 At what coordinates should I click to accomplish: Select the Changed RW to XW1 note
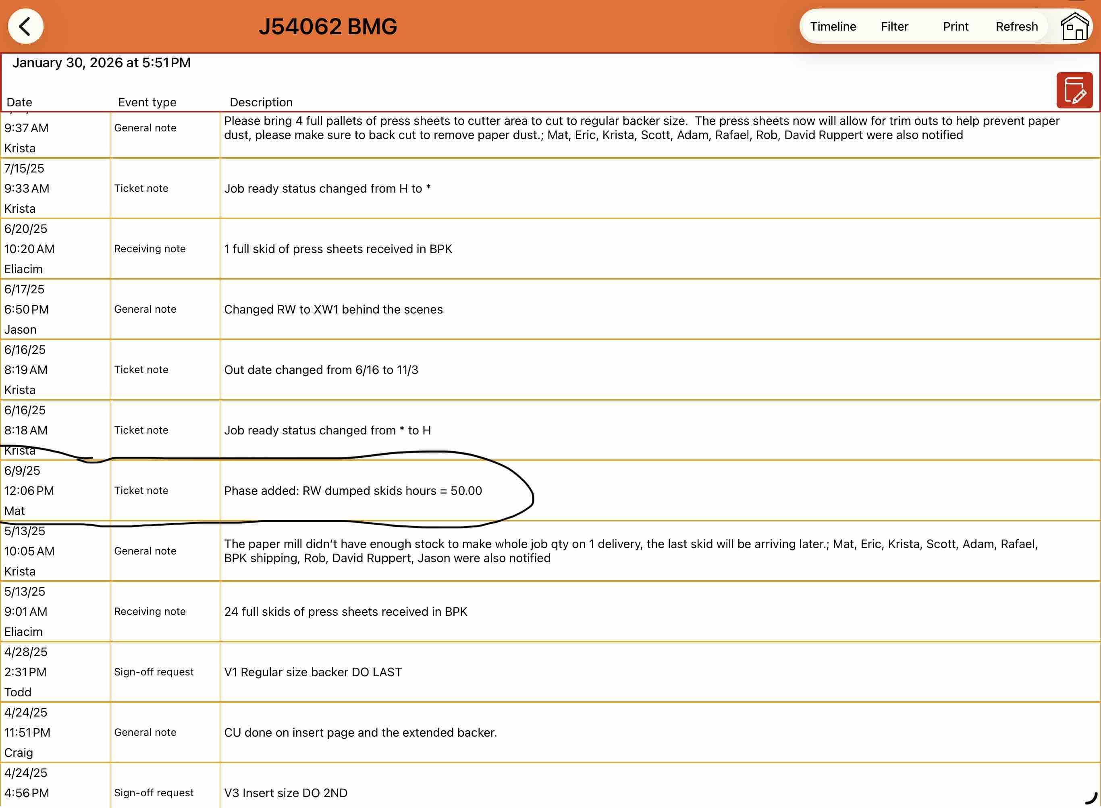(x=333, y=309)
